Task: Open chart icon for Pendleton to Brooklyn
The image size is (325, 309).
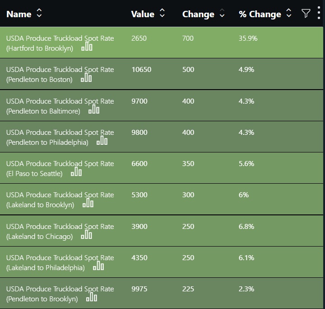Action: tap(92, 297)
